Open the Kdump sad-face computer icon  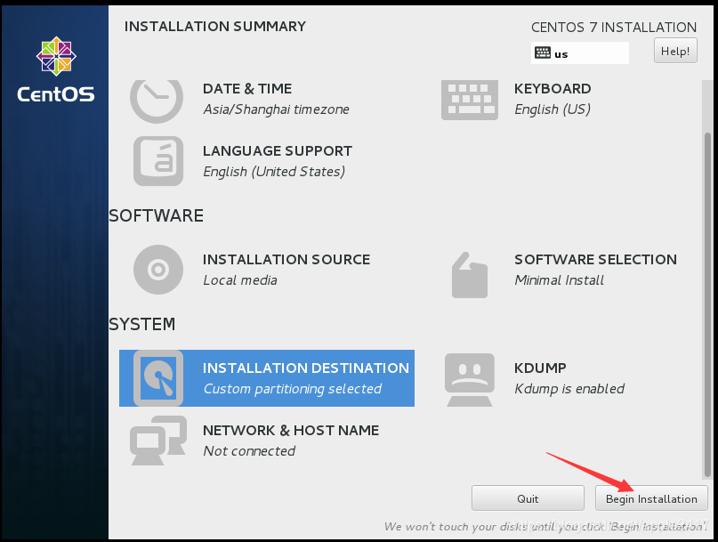tap(470, 379)
